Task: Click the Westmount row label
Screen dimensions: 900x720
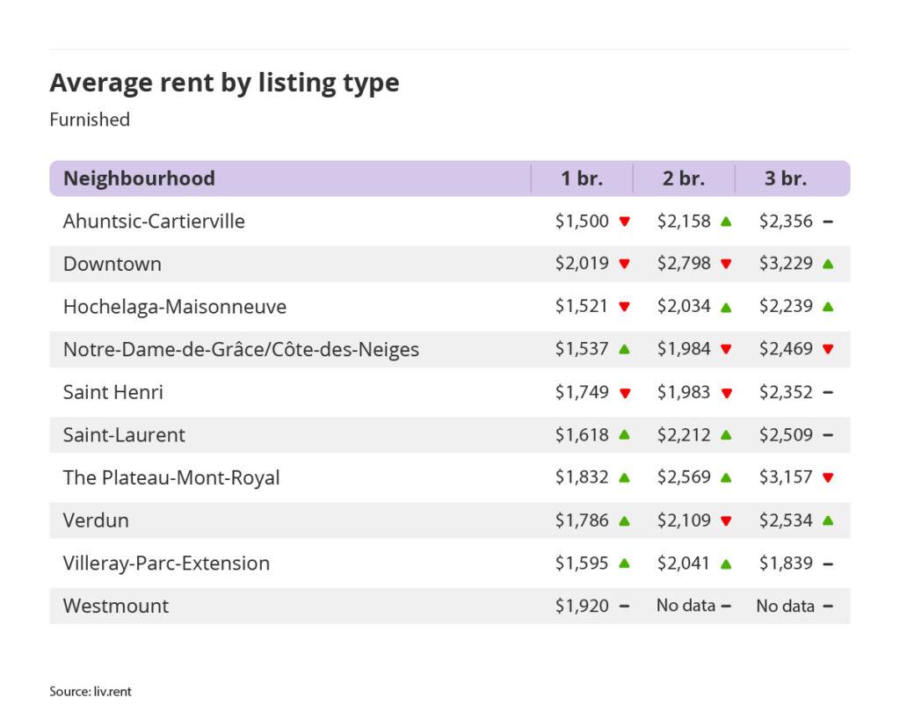Action: [116, 606]
